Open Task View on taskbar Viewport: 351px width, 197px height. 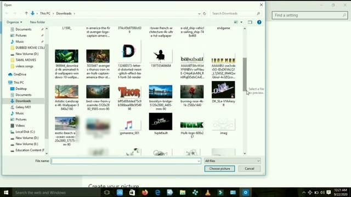(x=107, y=192)
